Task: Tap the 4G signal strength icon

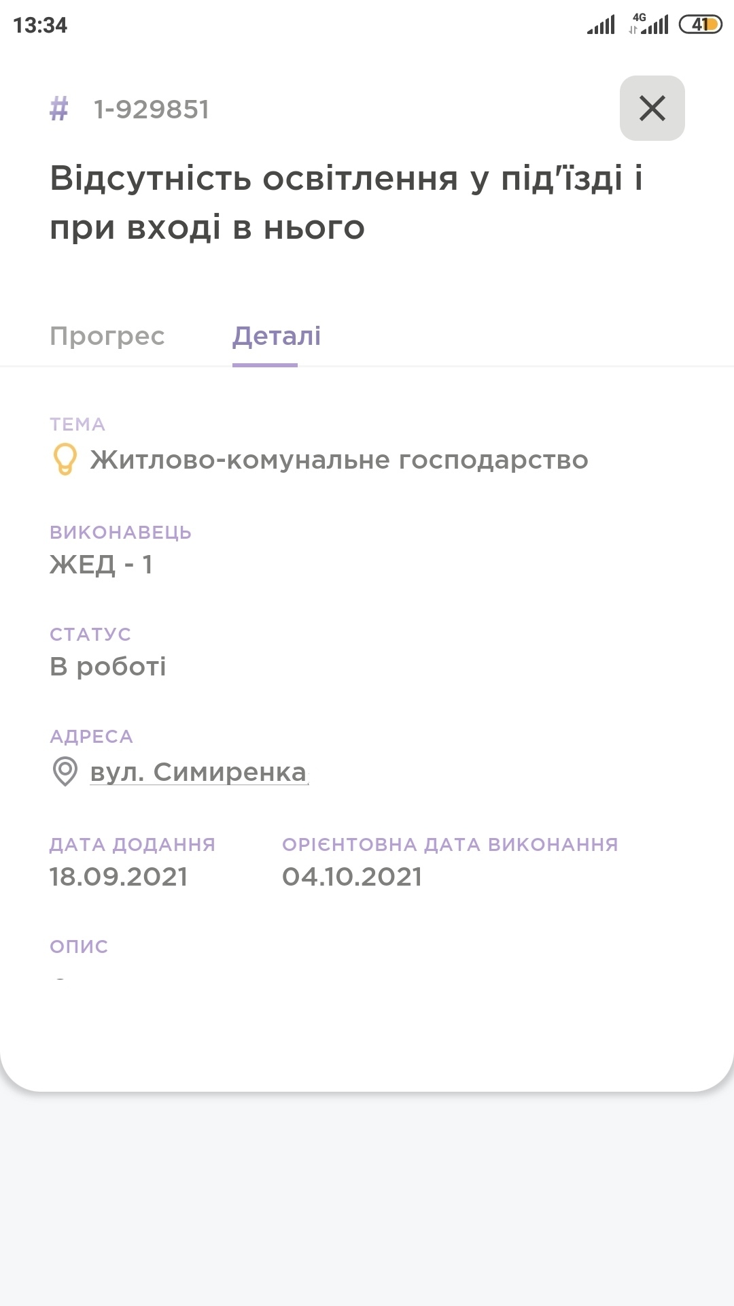Action: pyautogui.click(x=649, y=24)
